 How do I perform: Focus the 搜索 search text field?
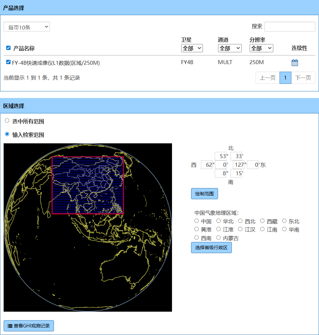tap(290, 27)
